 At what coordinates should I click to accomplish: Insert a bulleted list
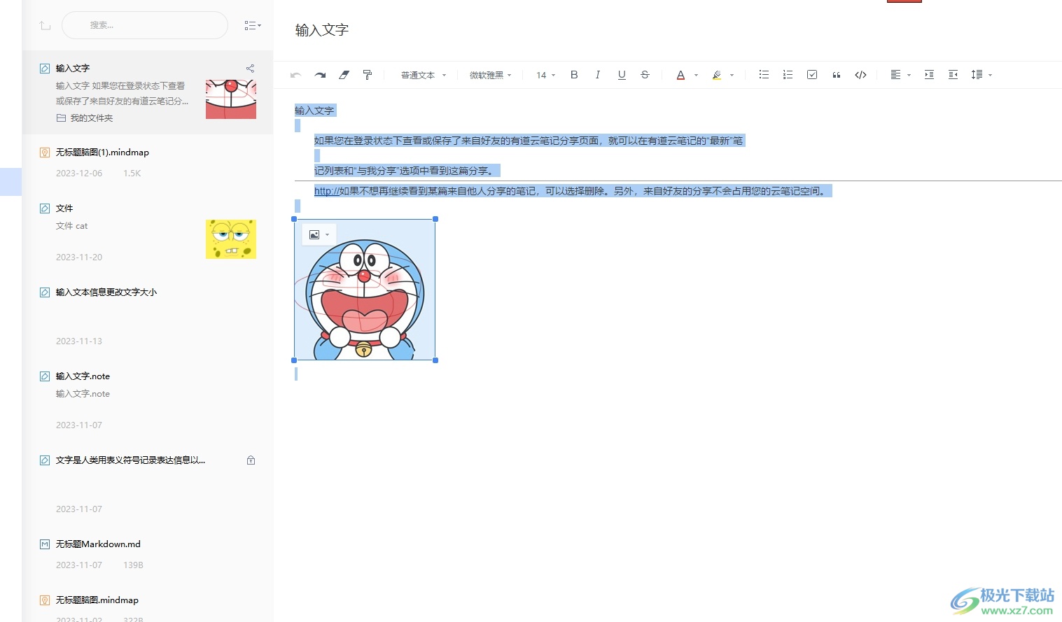(764, 75)
